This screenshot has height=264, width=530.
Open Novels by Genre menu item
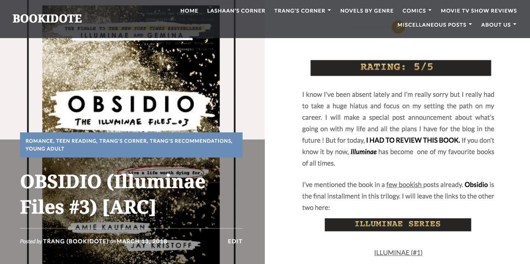click(x=367, y=11)
